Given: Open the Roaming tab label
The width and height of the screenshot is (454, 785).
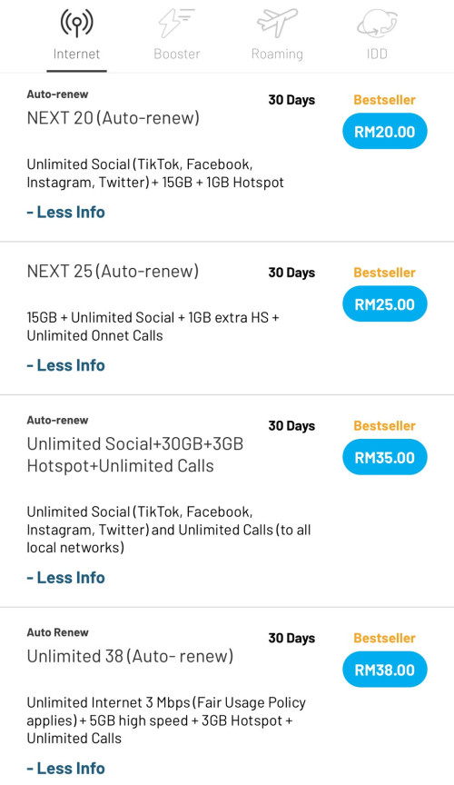Looking at the screenshot, I should pos(277,55).
